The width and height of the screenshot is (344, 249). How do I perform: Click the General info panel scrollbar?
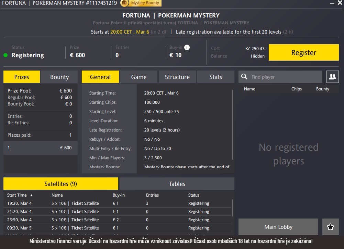click(233, 125)
